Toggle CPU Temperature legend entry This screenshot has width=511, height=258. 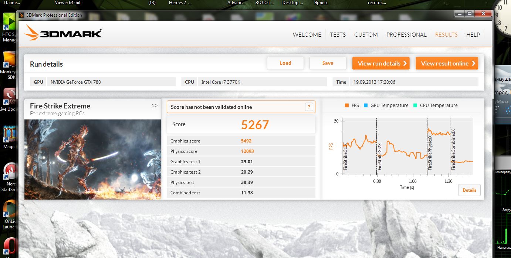(x=435, y=105)
